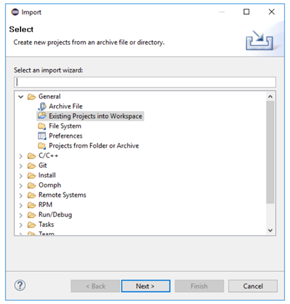Click the Cancel button
Image resolution: width=290 pixels, height=304 pixels.
pos(253,286)
